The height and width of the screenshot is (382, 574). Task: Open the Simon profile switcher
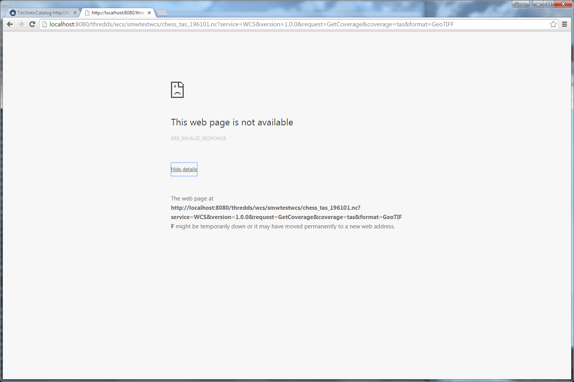[x=520, y=4]
